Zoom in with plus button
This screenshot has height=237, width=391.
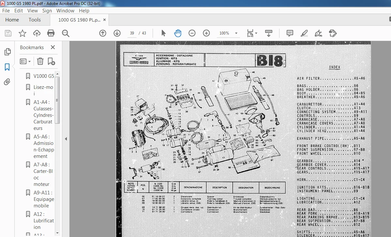coord(206,33)
